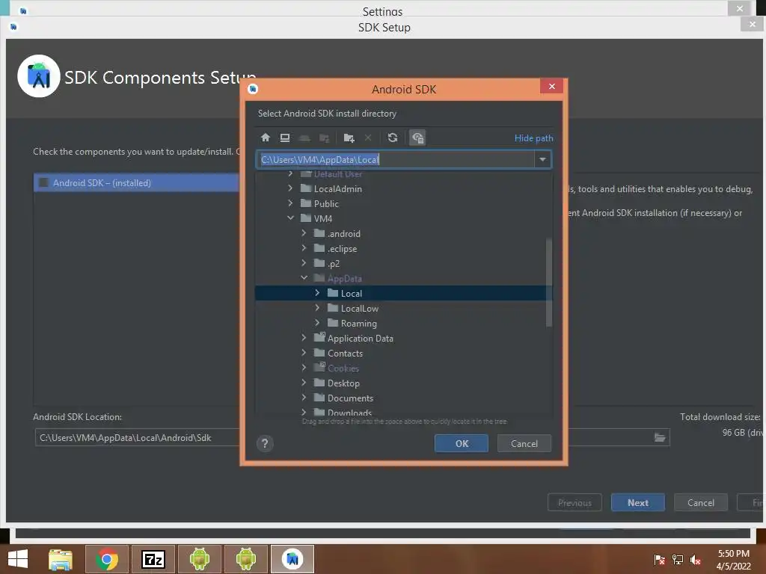
Task: Open File Explorer from the taskbar
Action: coord(61,559)
